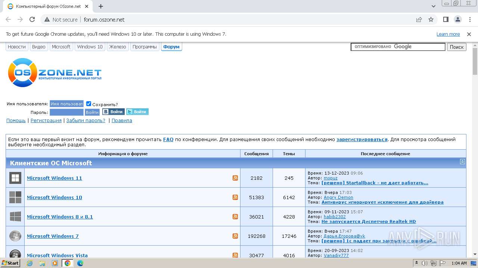The image size is (478, 268).
Task: Reload the page in Chrome
Action: coord(32,19)
